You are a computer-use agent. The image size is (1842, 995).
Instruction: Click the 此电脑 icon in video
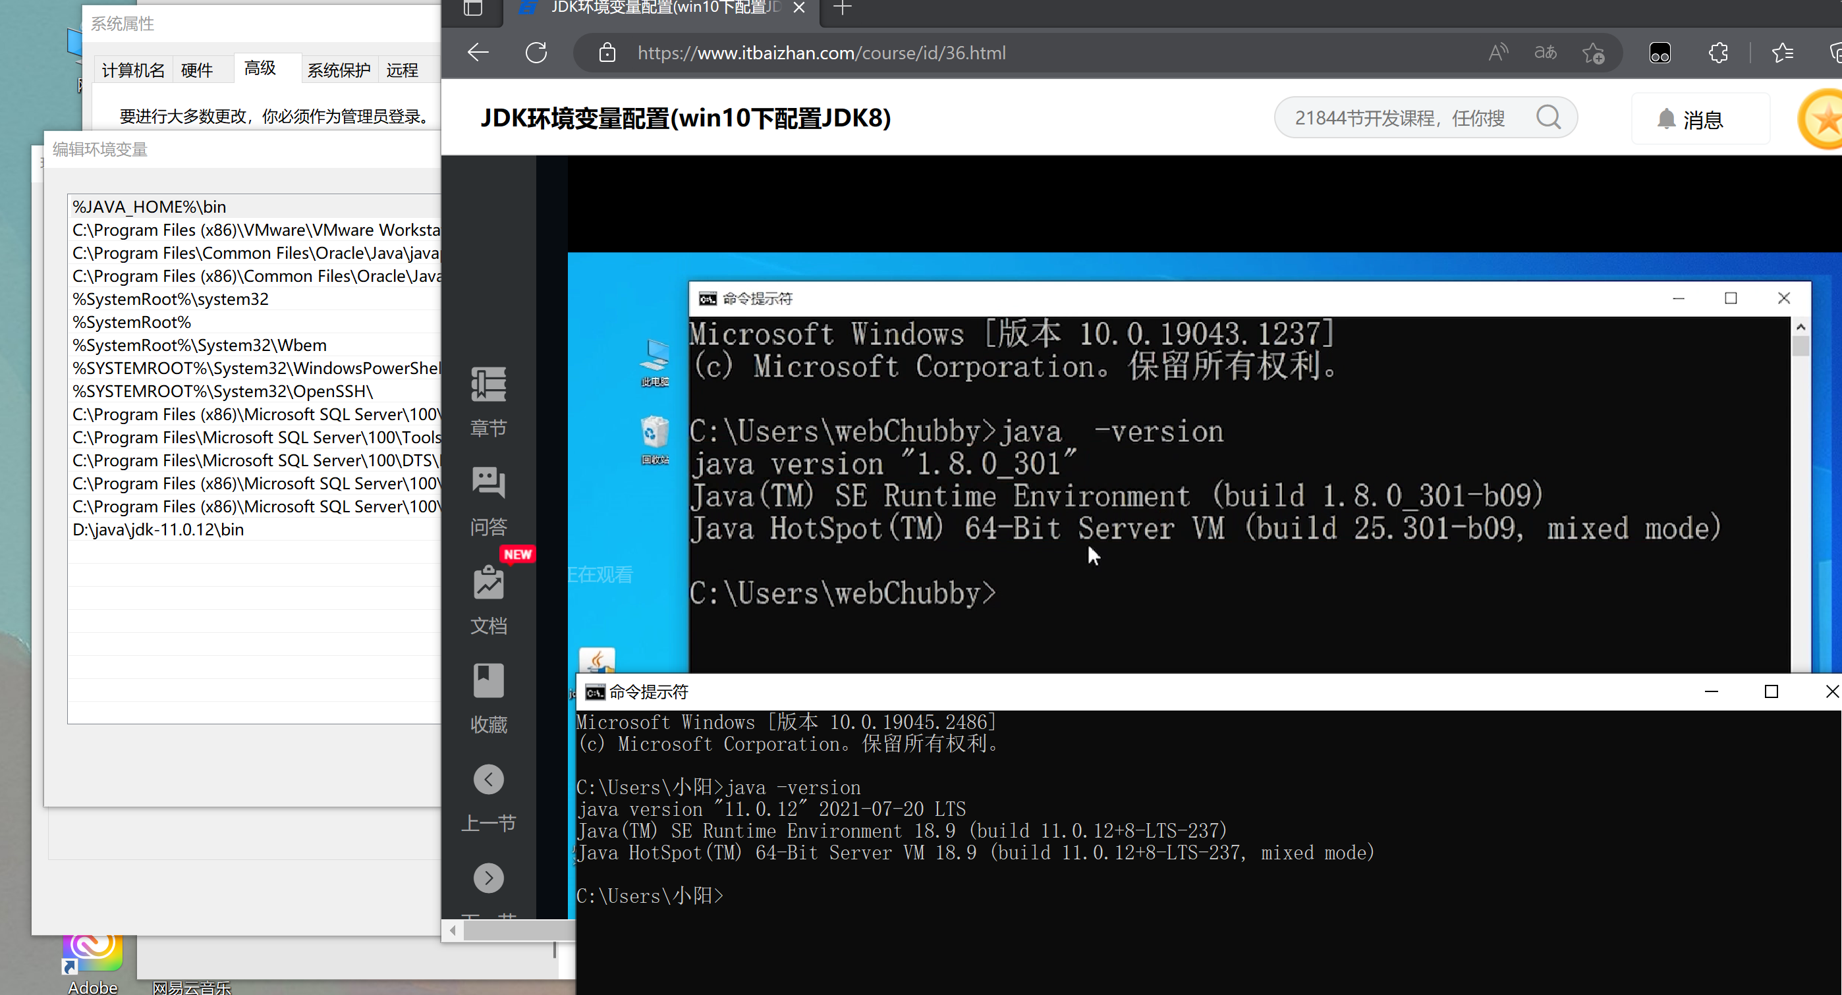coord(654,363)
